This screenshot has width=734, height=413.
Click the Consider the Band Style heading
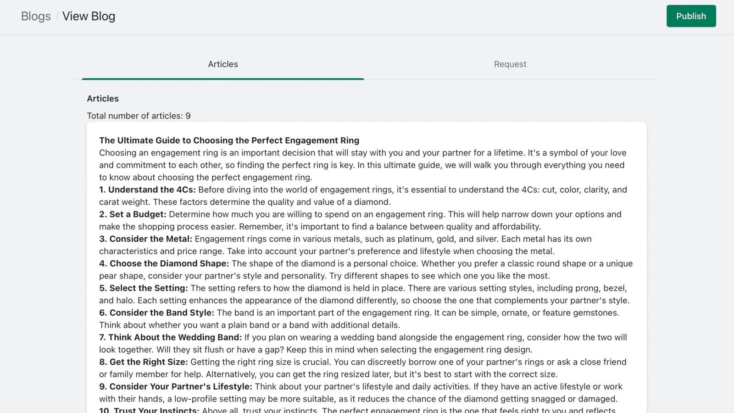(x=156, y=313)
